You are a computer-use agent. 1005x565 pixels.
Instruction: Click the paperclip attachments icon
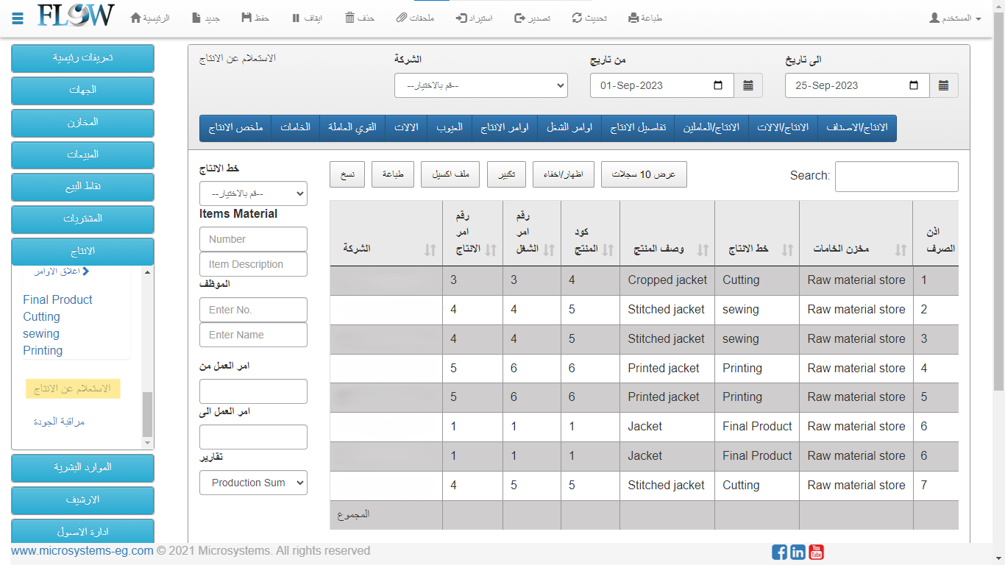point(401,18)
